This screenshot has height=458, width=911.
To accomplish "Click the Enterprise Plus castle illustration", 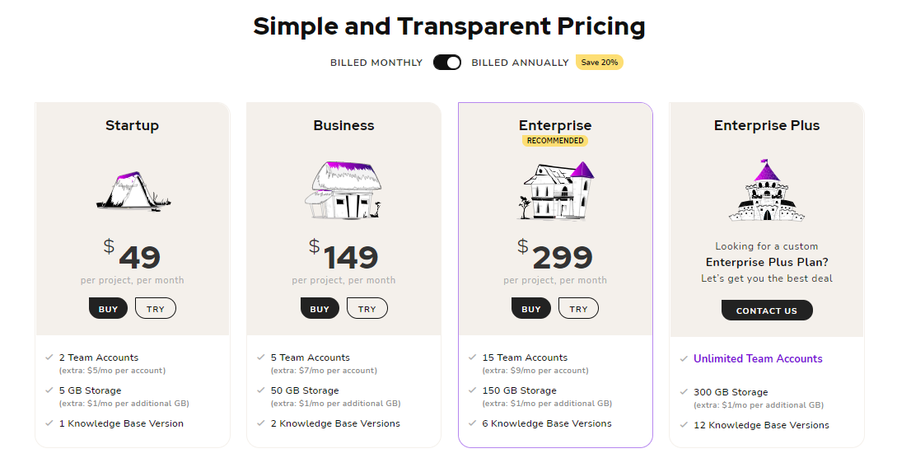I will 766,190.
